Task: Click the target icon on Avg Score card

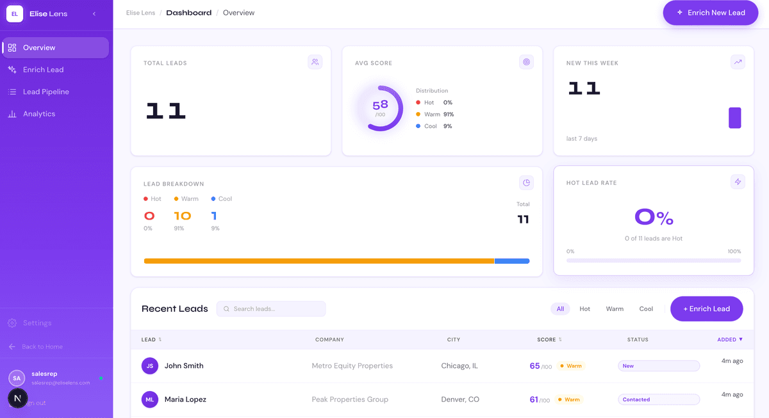Action: [x=526, y=62]
